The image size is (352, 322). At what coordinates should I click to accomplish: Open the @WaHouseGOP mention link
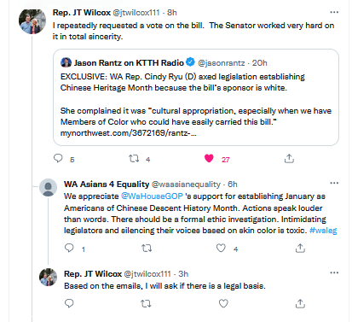(x=152, y=196)
